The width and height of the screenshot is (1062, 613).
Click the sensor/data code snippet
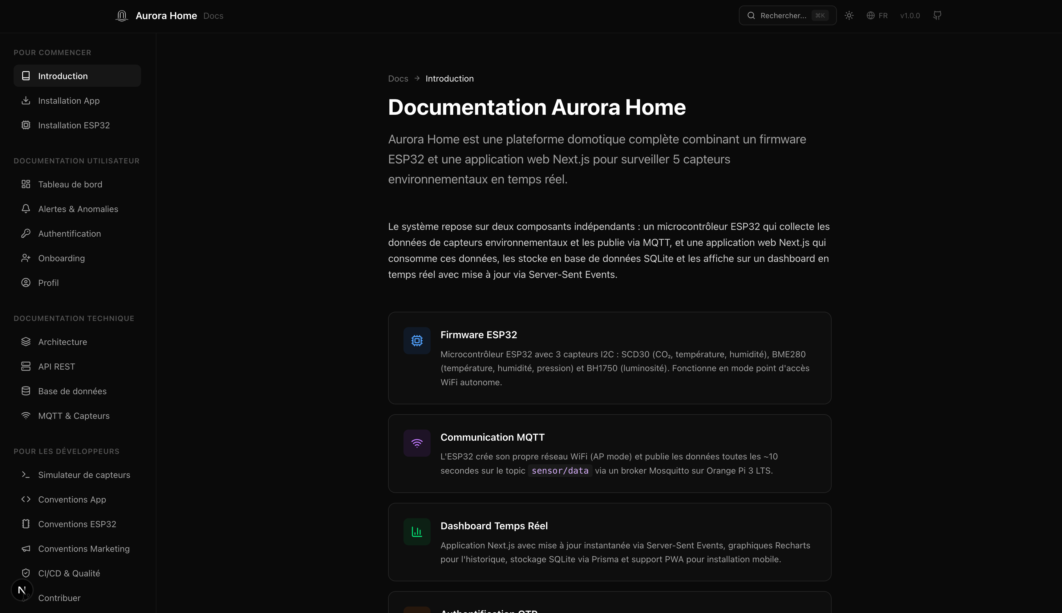560,471
